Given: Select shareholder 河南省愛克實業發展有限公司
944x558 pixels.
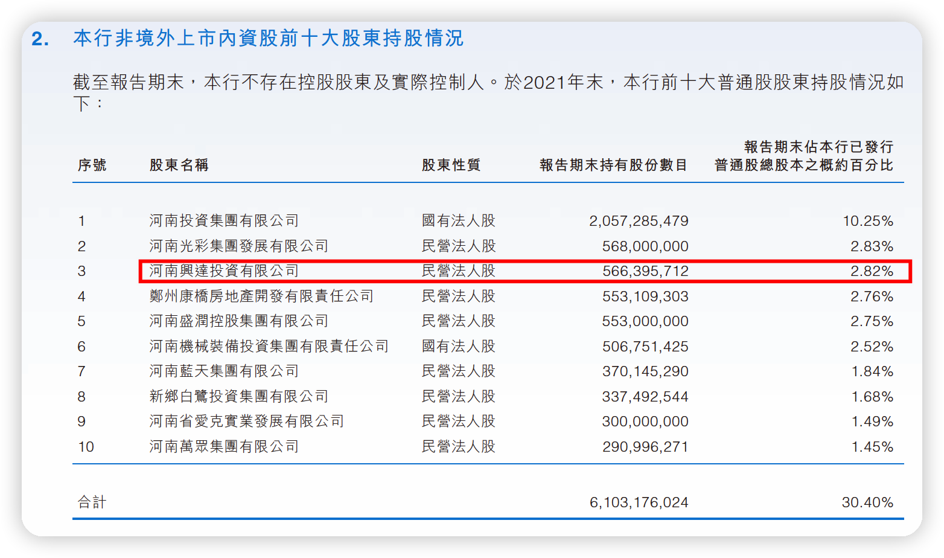Looking at the screenshot, I should click(x=246, y=421).
